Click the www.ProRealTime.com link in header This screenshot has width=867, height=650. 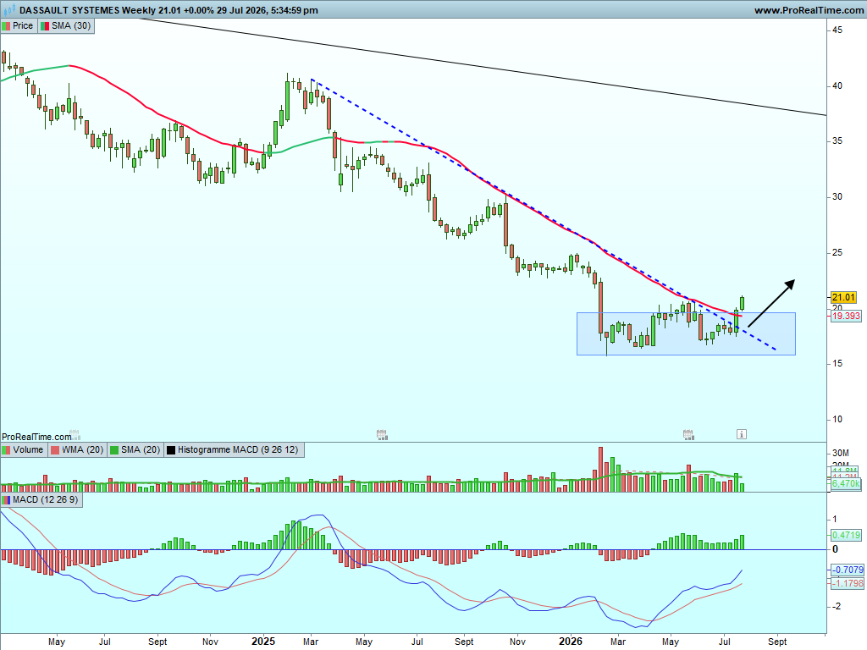809,10
